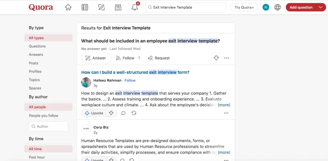Open Hafeez Rahman's profile name

pyautogui.click(x=107, y=80)
